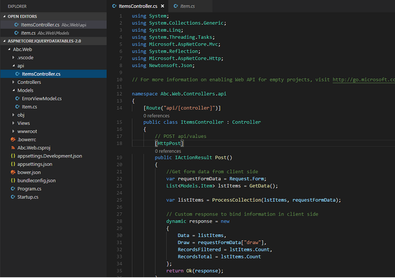The width and height of the screenshot is (395, 278).
Task: Open ErrorViewModel.cs in Models folder
Action: tap(54, 99)
